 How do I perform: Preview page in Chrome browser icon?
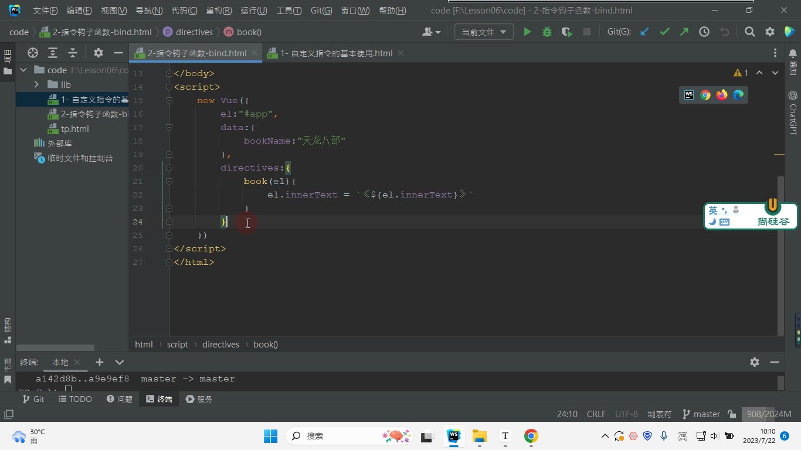pos(705,95)
